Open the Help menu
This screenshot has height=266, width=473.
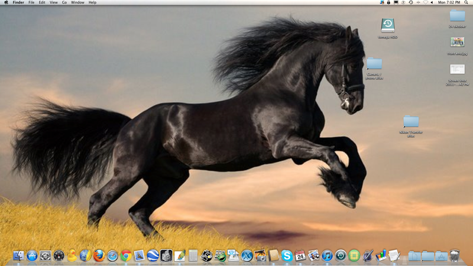pyautogui.click(x=92, y=2)
